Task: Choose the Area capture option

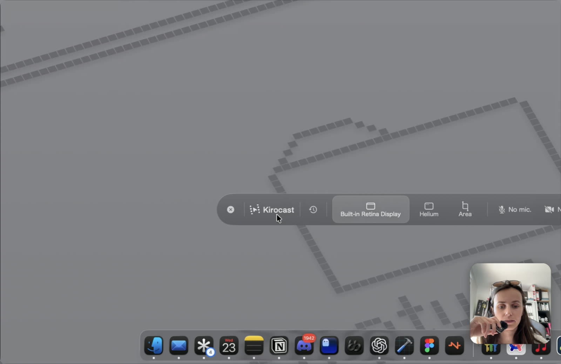Action: click(x=465, y=209)
